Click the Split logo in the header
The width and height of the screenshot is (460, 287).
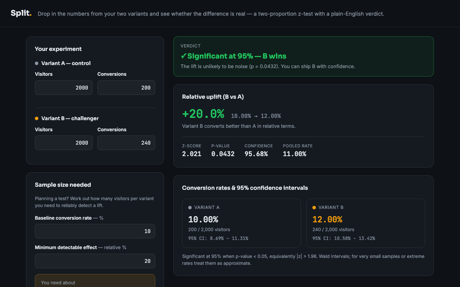[x=21, y=13]
